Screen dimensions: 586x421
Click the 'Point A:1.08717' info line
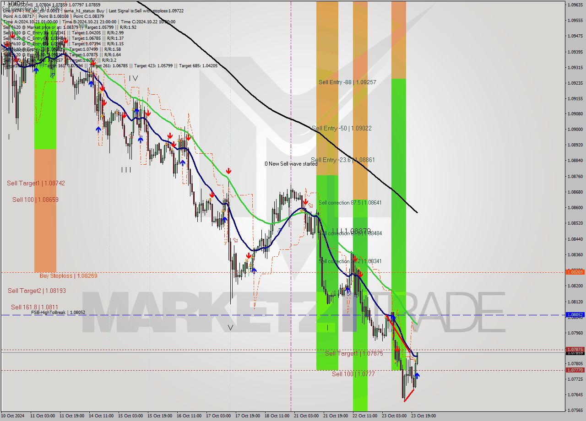pos(18,16)
